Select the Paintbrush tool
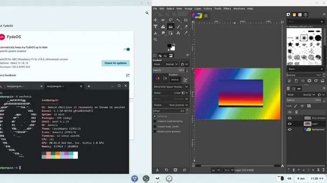The width and height of the screenshot is (327, 183). coord(178,27)
